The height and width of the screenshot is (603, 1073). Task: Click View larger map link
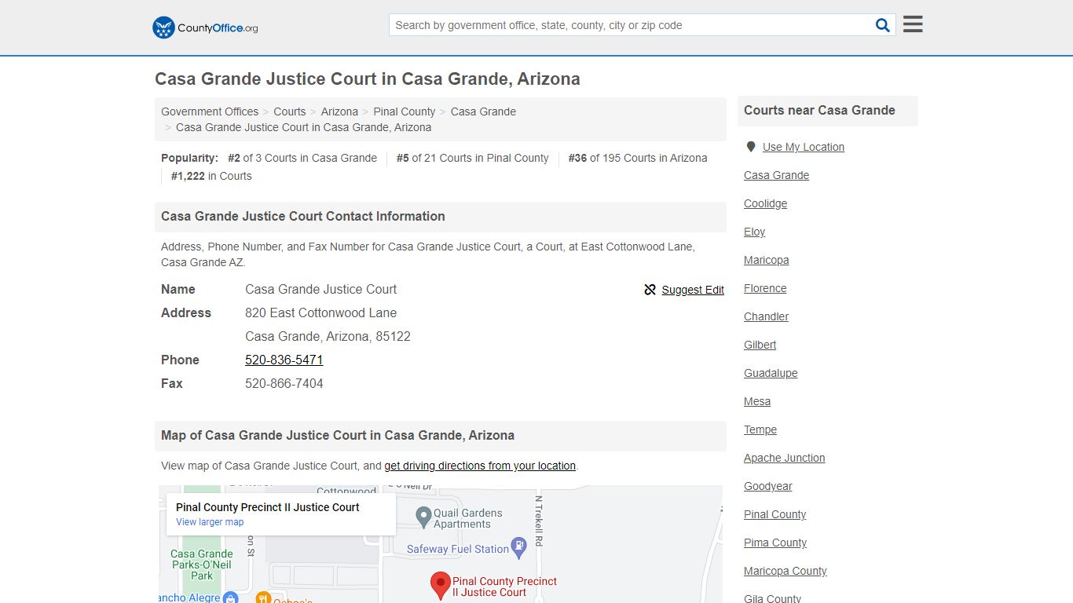(210, 522)
